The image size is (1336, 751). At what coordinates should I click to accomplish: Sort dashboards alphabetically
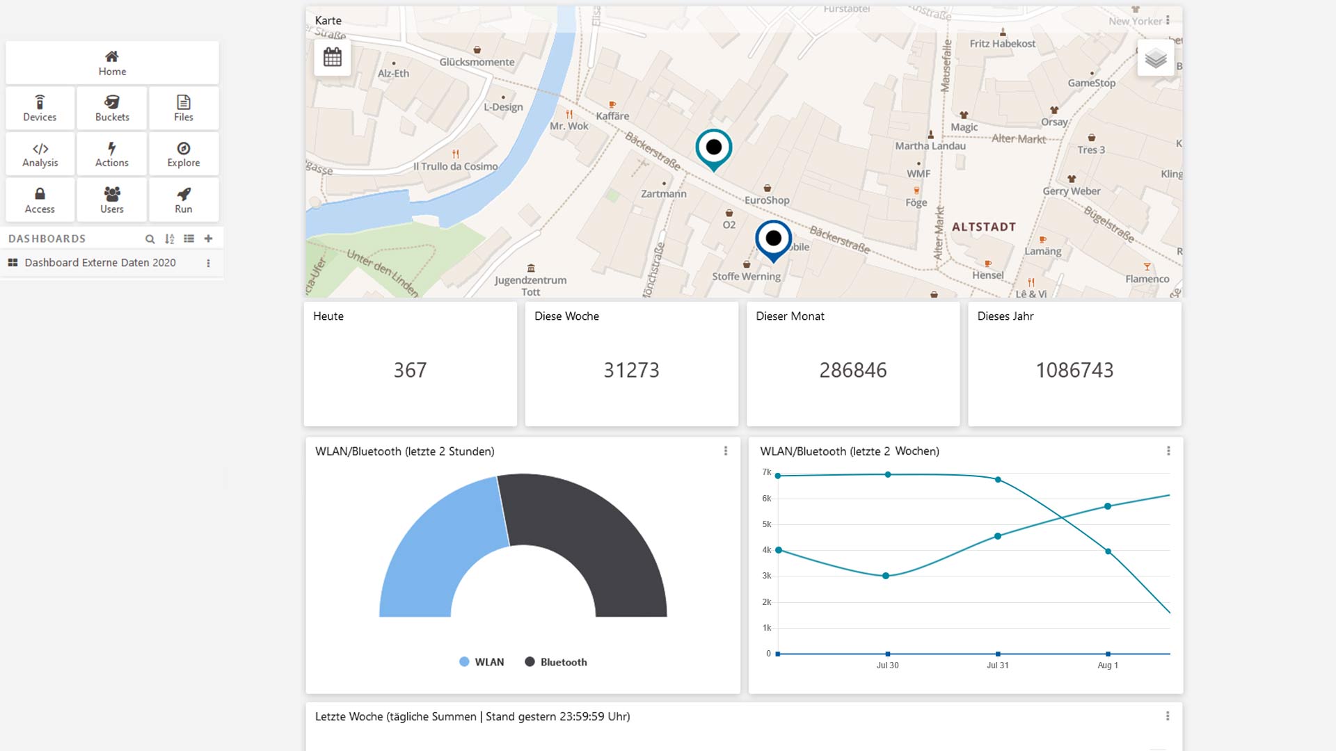click(x=169, y=239)
